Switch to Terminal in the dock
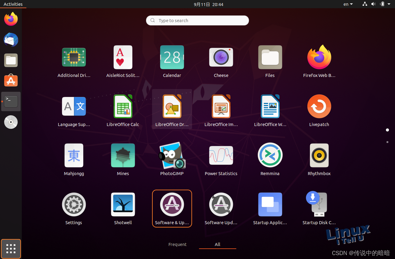The width and height of the screenshot is (395, 259). pyautogui.click(x=11, y=101)
